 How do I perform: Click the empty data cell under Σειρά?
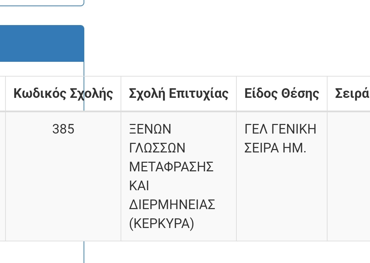pos(349,176)
